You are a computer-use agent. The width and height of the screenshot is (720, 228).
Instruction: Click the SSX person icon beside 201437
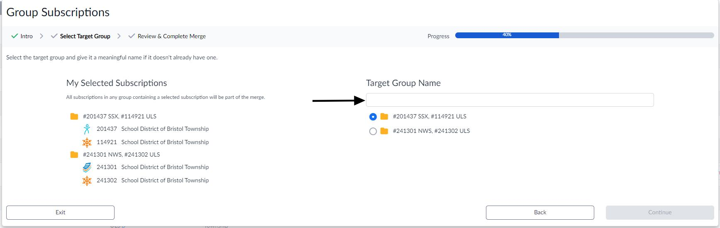coord(87,129)
